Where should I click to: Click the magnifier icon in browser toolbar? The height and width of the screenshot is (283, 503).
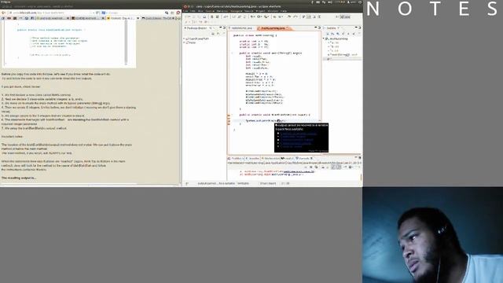pos(167,13)
